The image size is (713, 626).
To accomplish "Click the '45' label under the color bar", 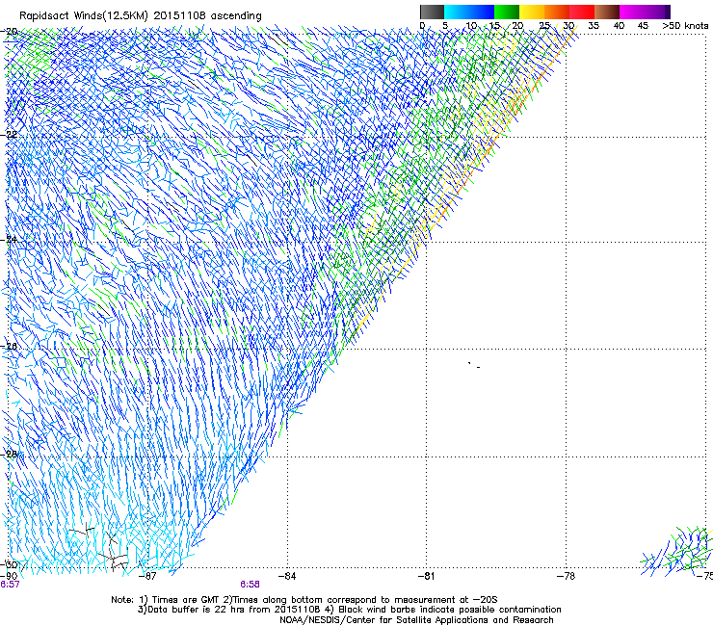I will coord(643,26).
